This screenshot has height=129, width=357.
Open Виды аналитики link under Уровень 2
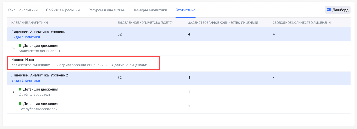point(26,81)
